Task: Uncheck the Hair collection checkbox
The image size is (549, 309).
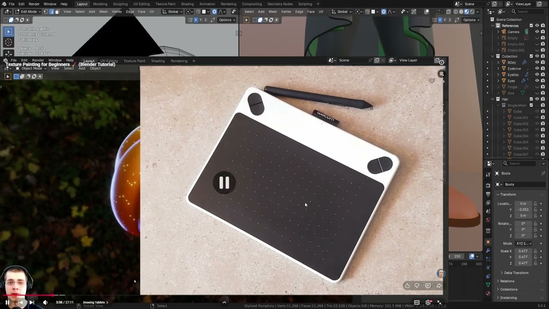Action: point(531,99)
